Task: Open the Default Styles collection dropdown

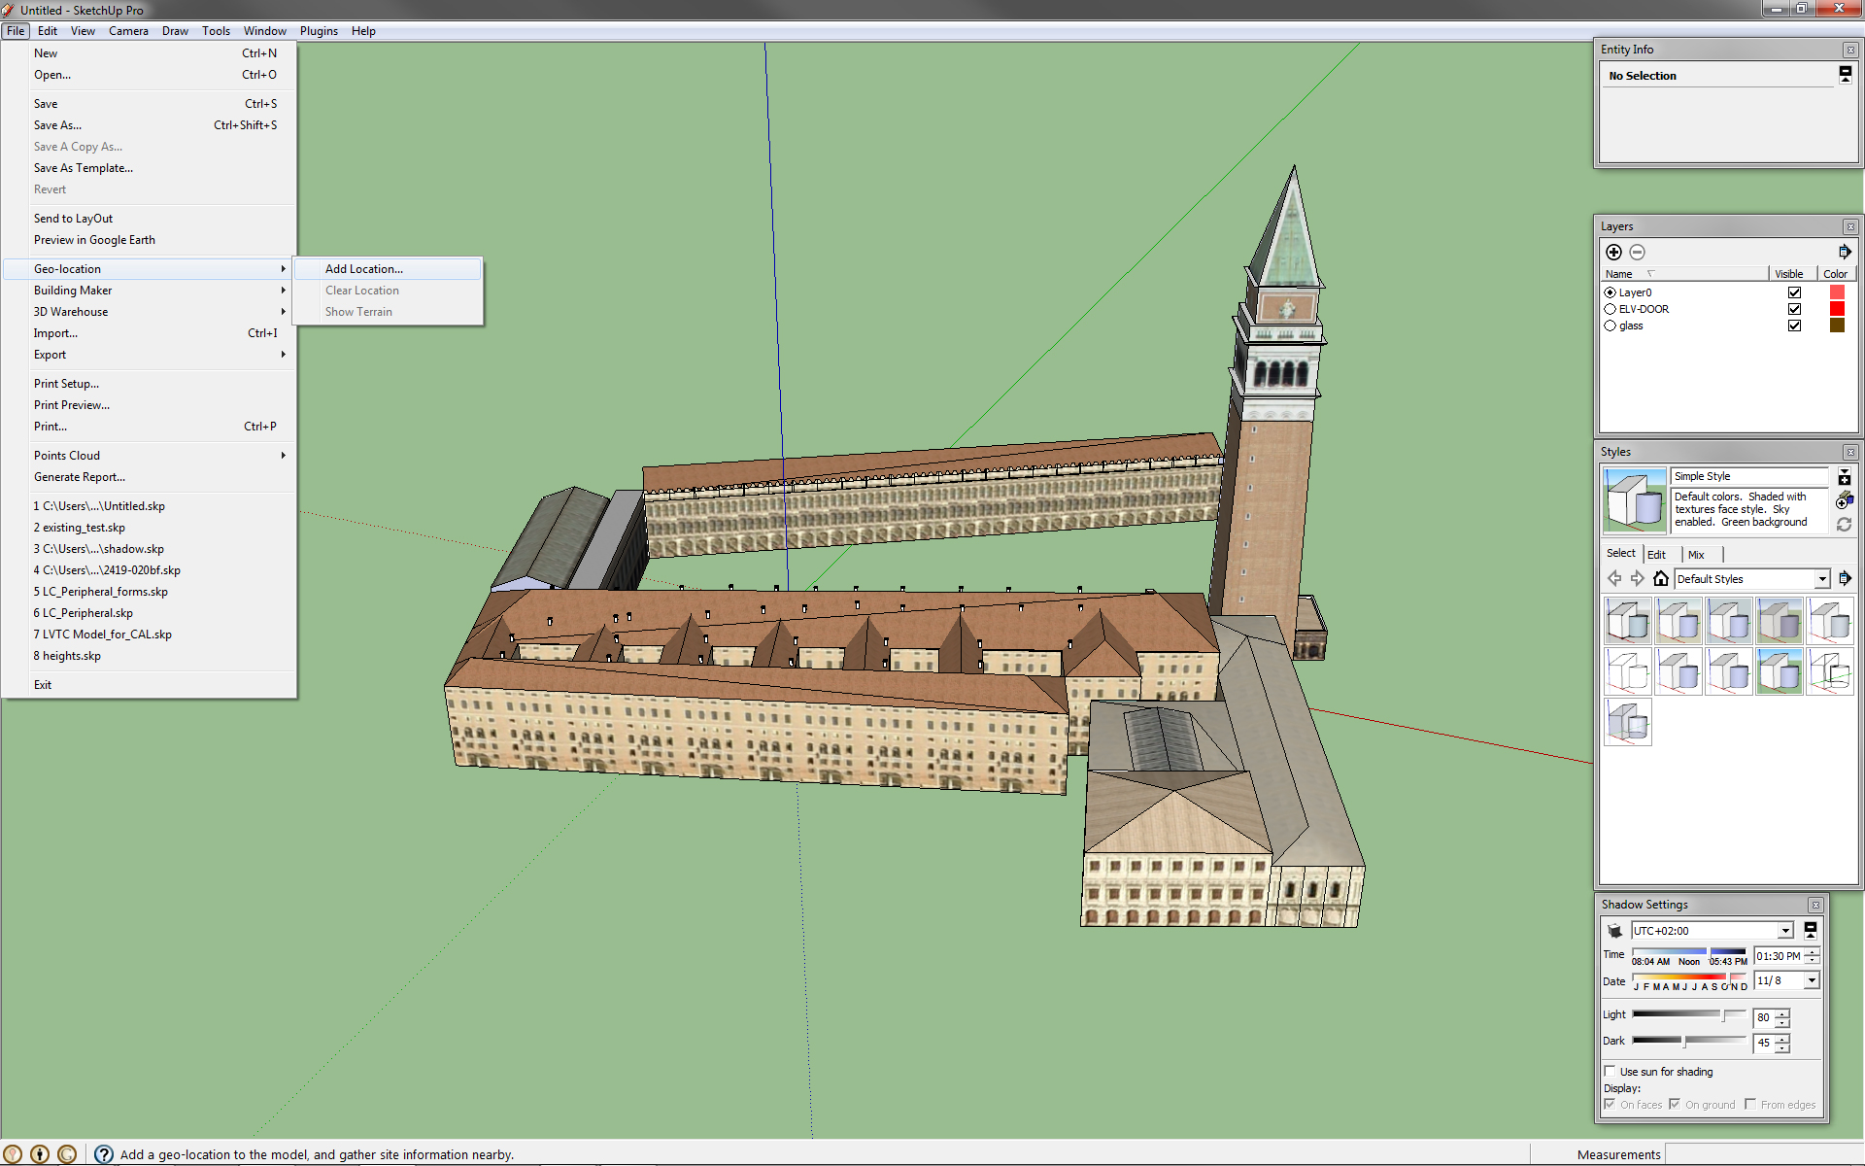Action: click(x=1821, y=579)
